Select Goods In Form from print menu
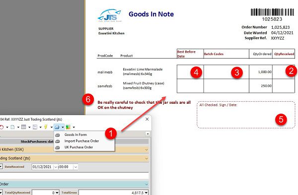Screen dimensions: 298x195 75,135
